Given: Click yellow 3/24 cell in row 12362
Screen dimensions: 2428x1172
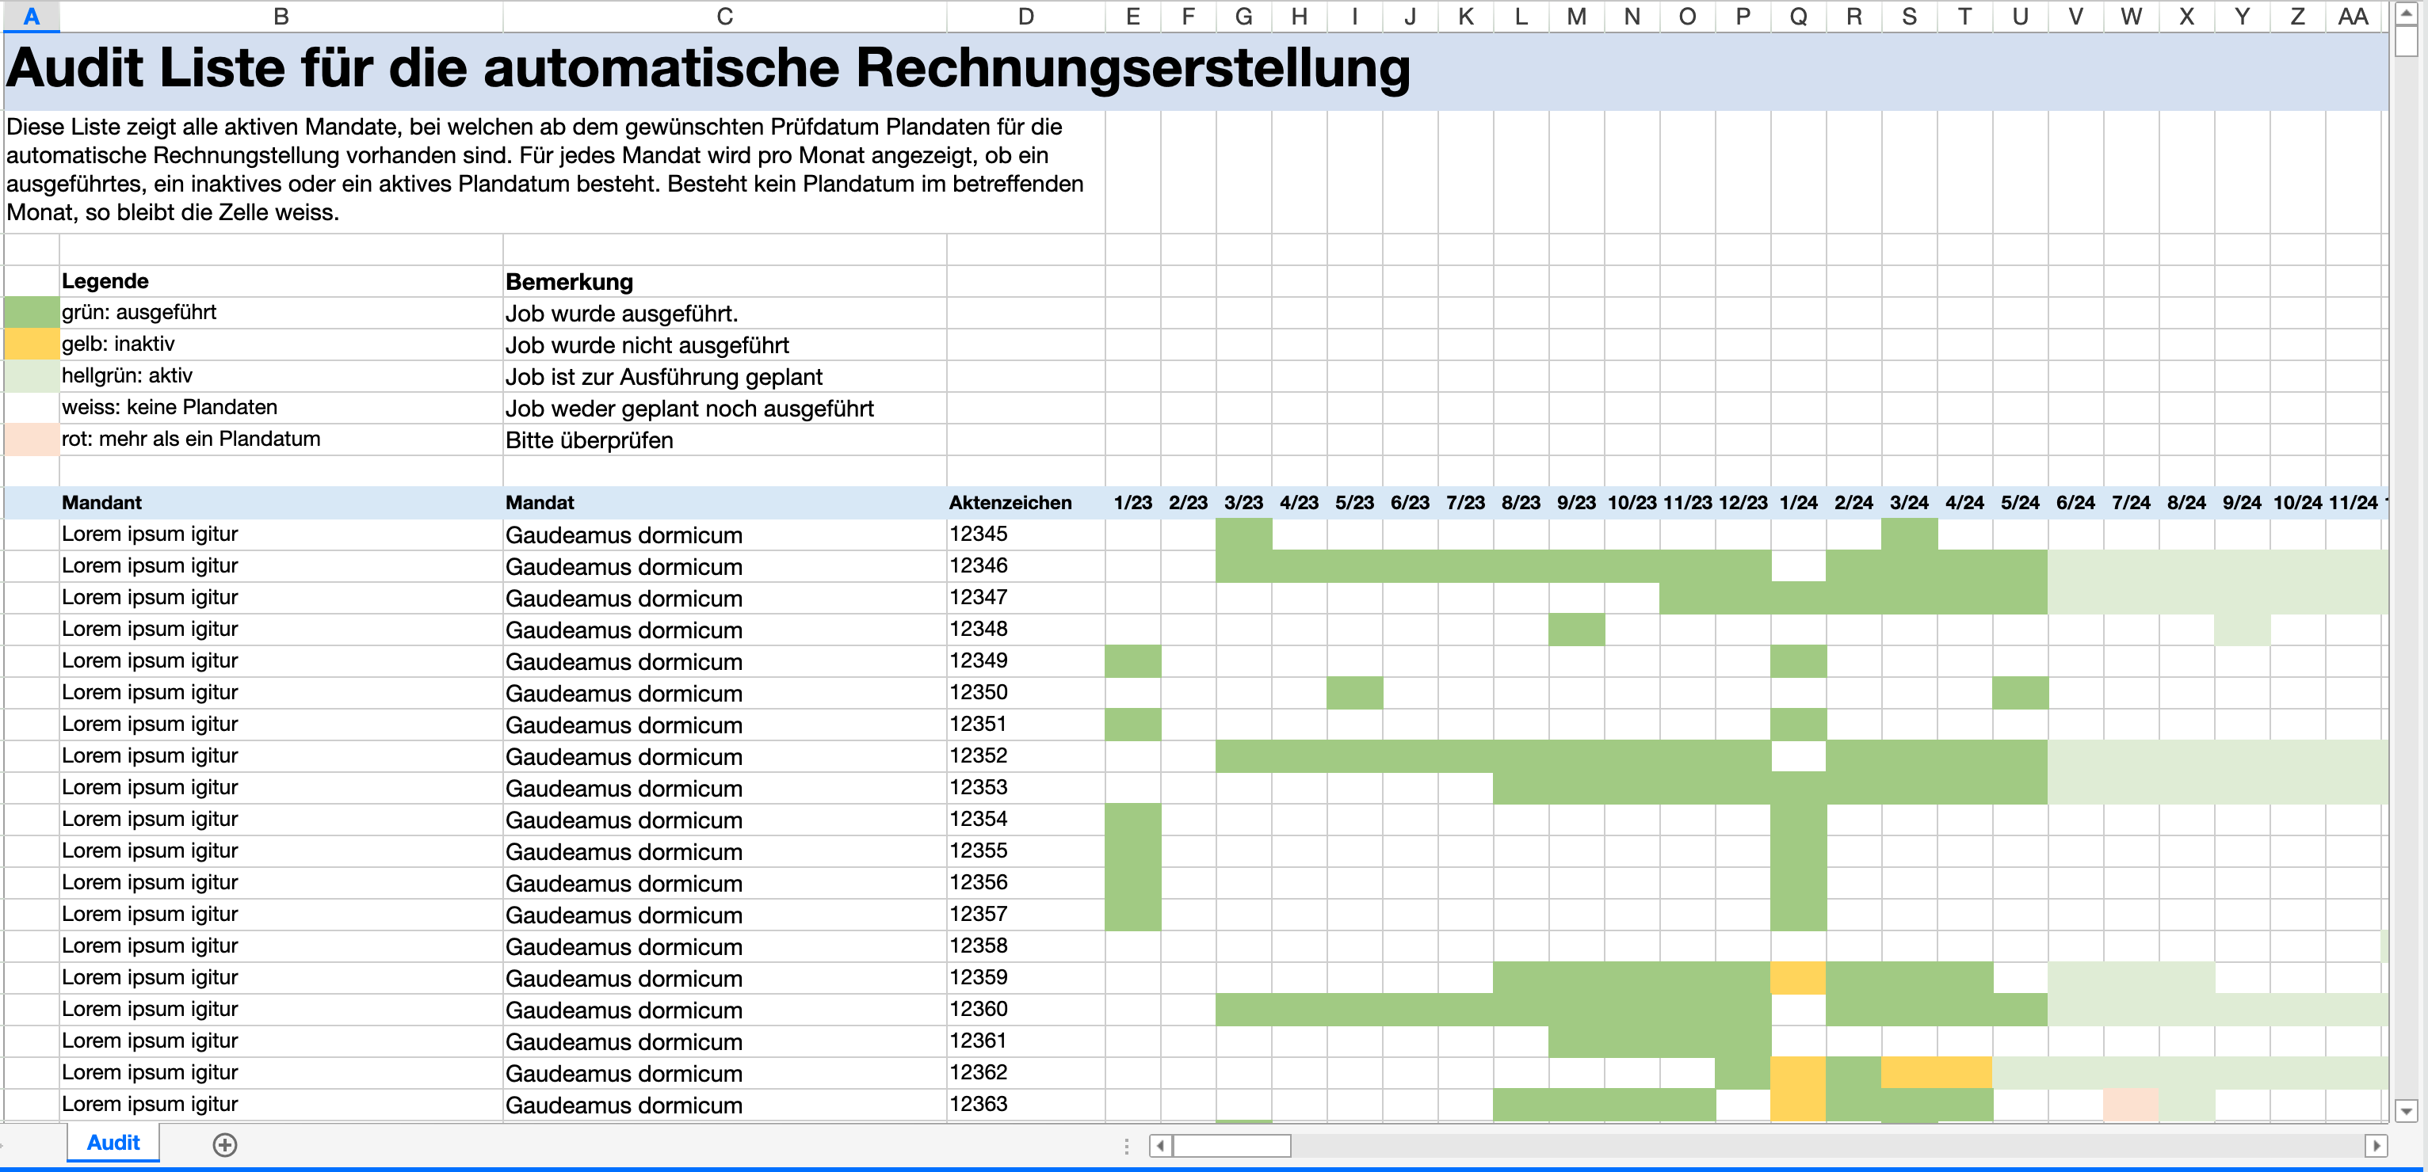Looking at the screenshot, I should click(x=1909, y=1072).
